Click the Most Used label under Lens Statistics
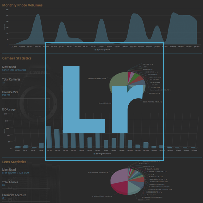Image resolution: width=203 pixels, height=203 pixels. [x=9, y=170]
